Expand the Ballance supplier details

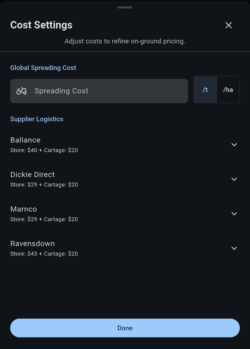[234, 144]
